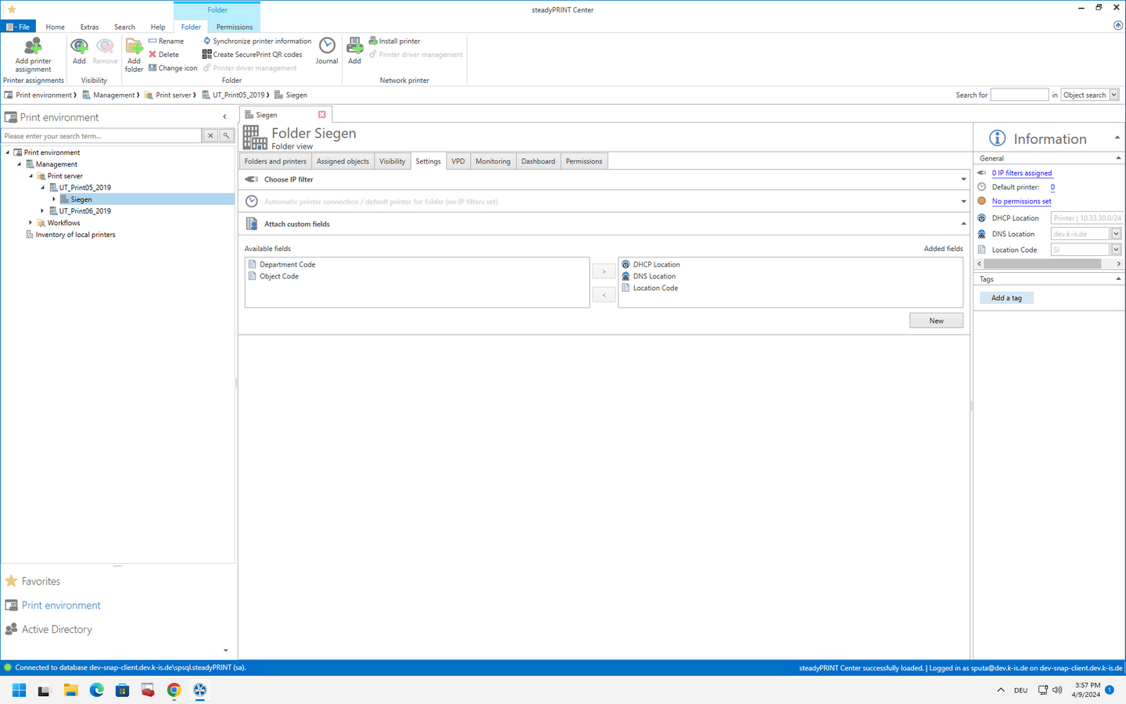Open the Journal clock icon
The image size is (1126, 704).
coord(327,45)
